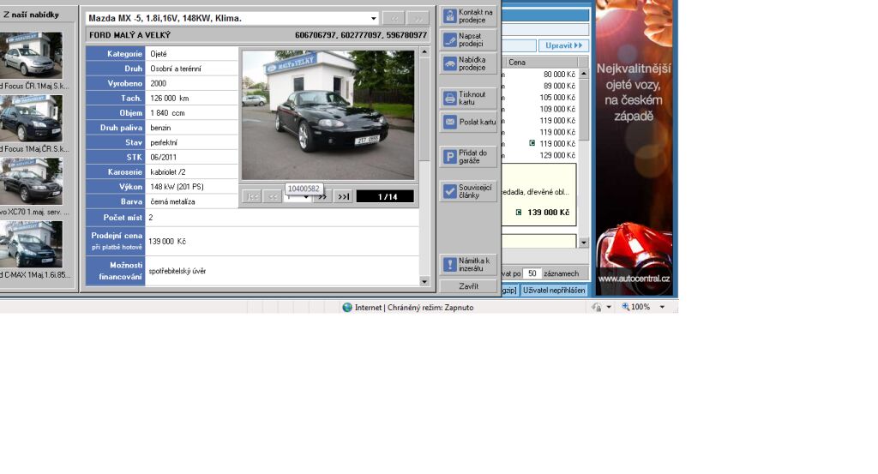Select the 105 000 Kč row

540,98
